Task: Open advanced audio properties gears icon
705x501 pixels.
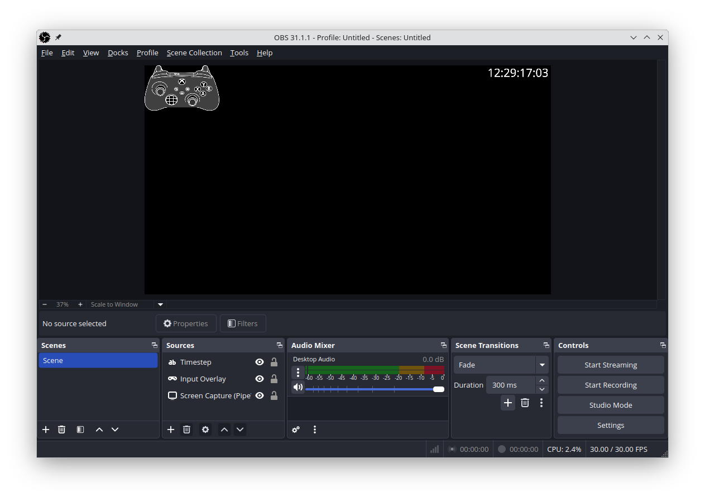Action: tap(296, 430)
